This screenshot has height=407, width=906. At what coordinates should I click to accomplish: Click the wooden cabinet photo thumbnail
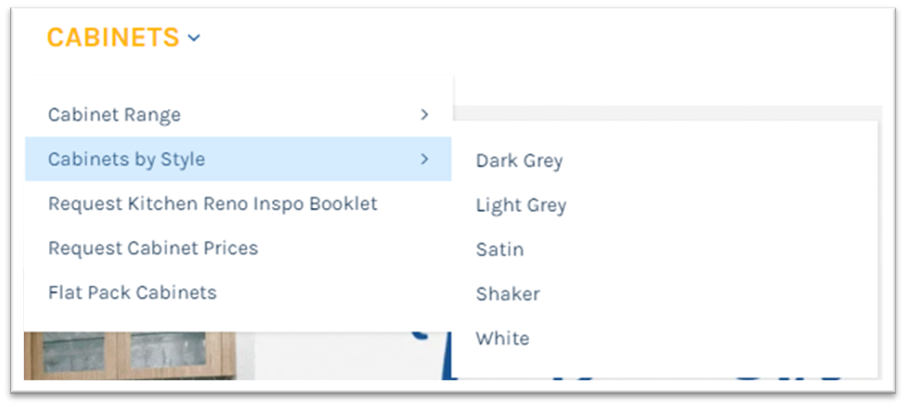130,356
